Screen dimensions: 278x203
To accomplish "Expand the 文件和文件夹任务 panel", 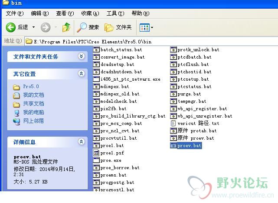I will pos(82,56).
